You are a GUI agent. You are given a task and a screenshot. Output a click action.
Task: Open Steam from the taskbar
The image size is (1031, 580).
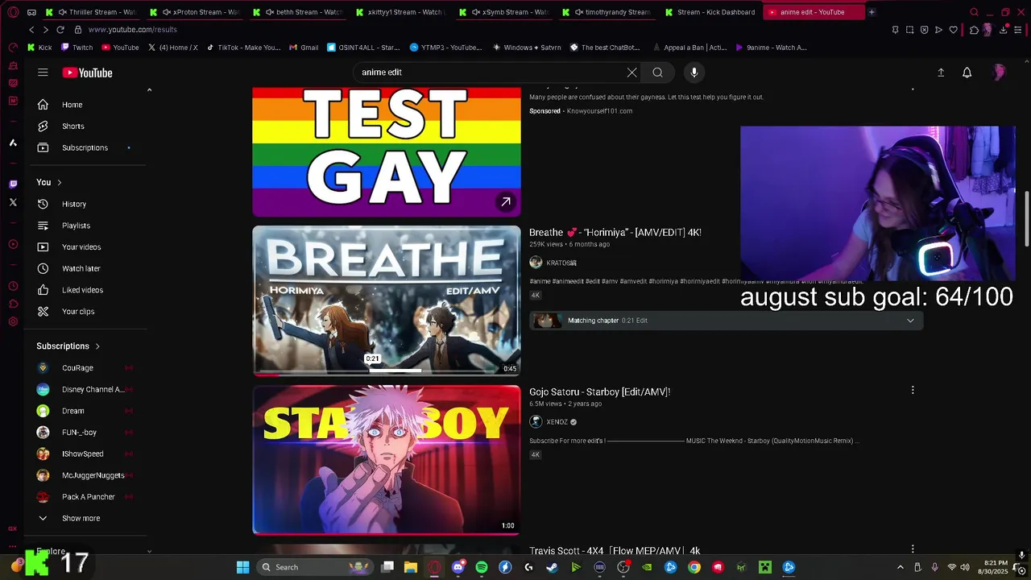click(x=552, y=567)
